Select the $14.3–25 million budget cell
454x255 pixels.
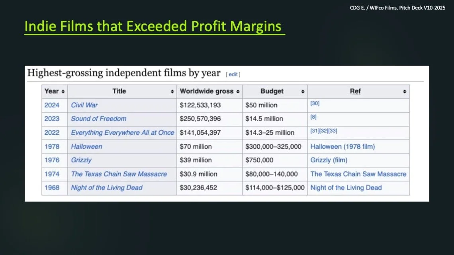pyautogui.click(x=275, y=133)
